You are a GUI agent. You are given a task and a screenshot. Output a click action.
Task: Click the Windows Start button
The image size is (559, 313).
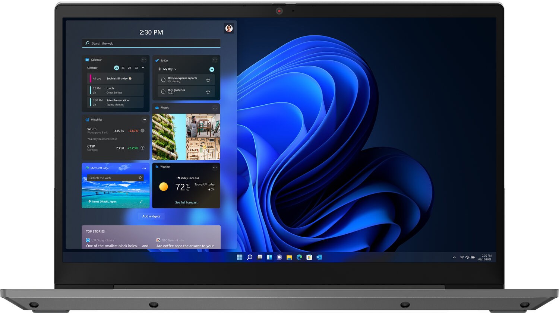[240, 257]
